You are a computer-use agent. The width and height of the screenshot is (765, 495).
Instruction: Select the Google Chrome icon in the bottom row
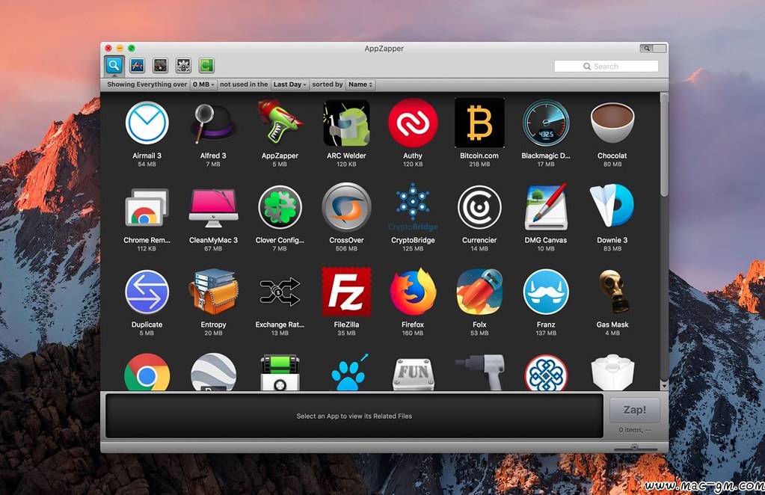(x=147, y=372)
